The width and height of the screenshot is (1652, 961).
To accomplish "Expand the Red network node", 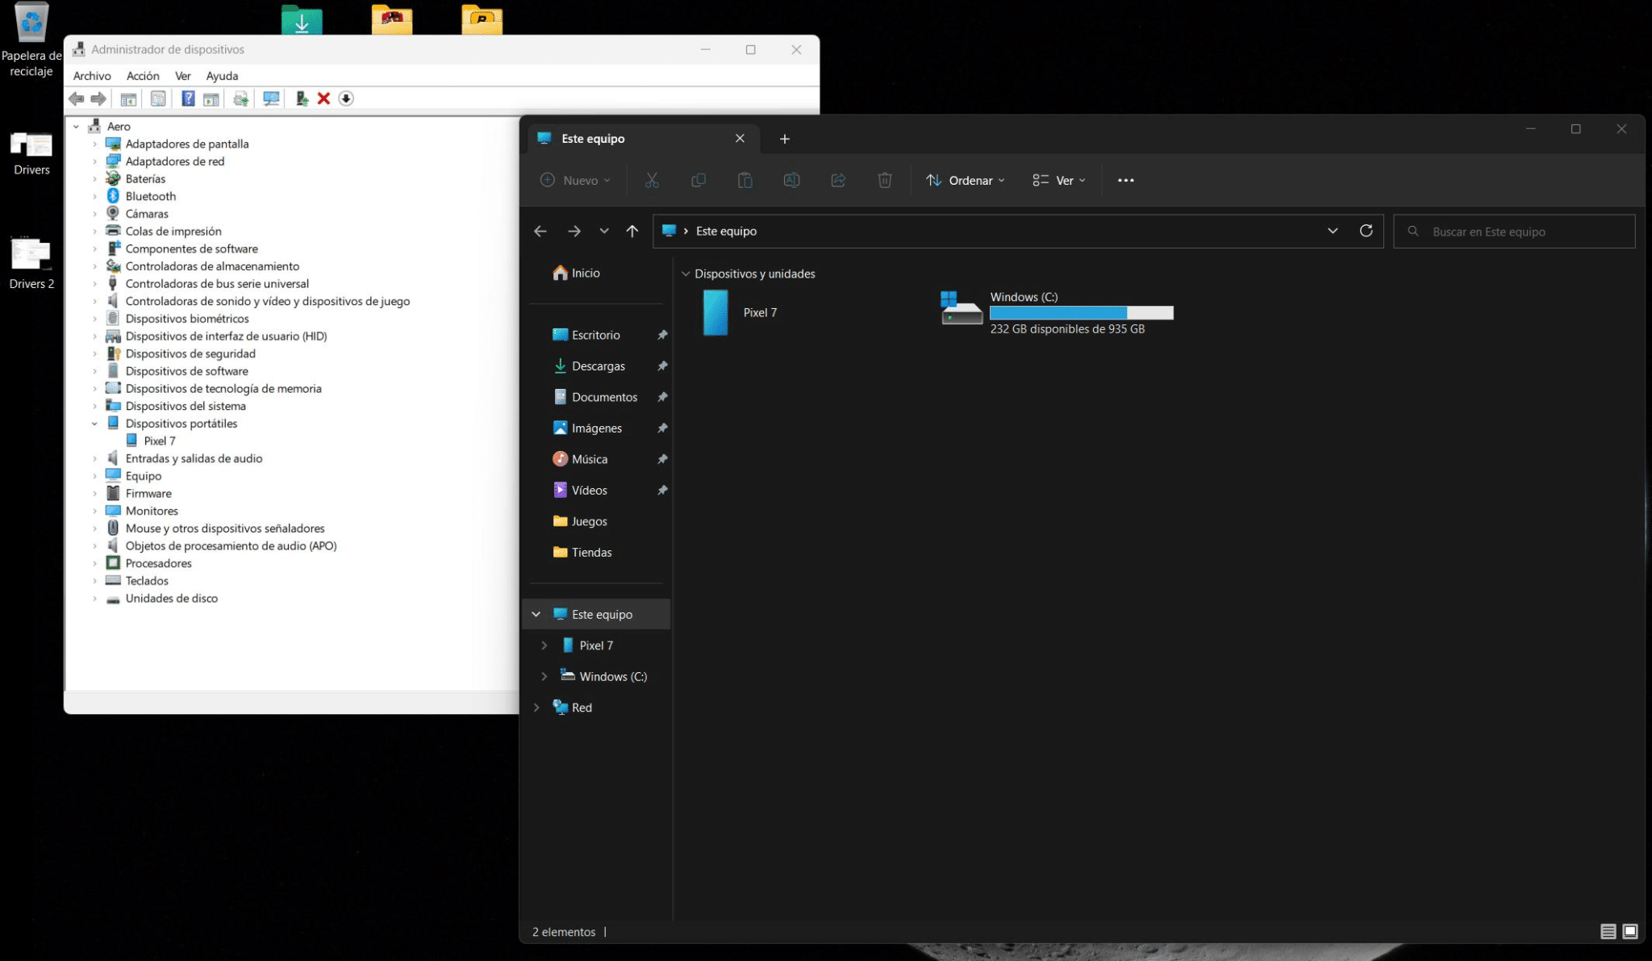I will tap(536, 708).
